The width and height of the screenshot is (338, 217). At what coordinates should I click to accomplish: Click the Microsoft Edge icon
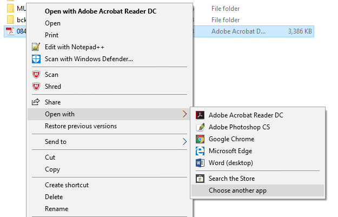(200, 151)
